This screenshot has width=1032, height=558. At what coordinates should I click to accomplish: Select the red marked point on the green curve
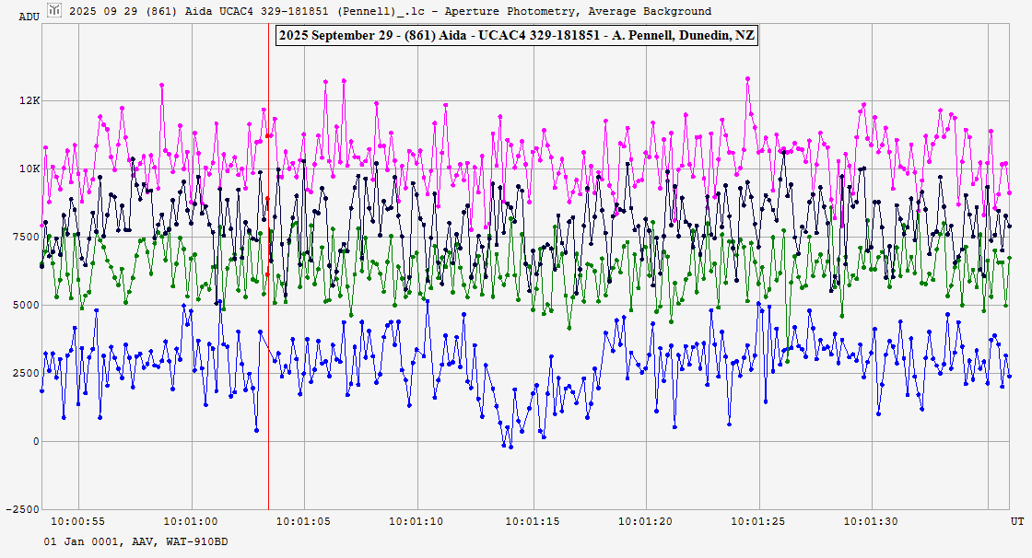[x=268, y=274]
